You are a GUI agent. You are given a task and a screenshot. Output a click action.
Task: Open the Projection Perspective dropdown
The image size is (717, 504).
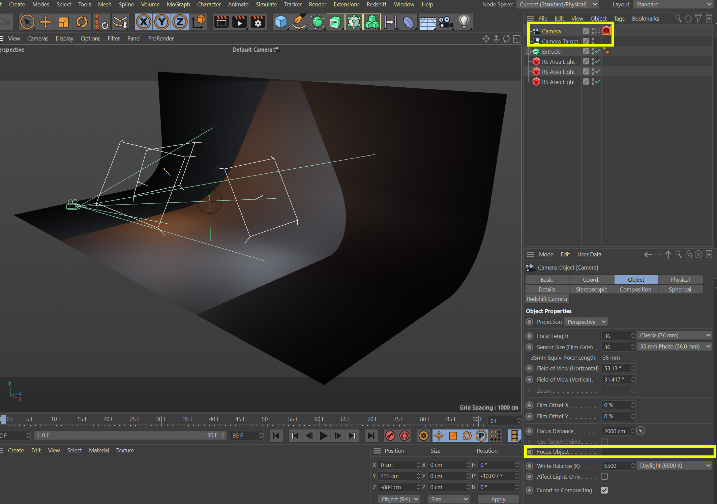(587, 322)
